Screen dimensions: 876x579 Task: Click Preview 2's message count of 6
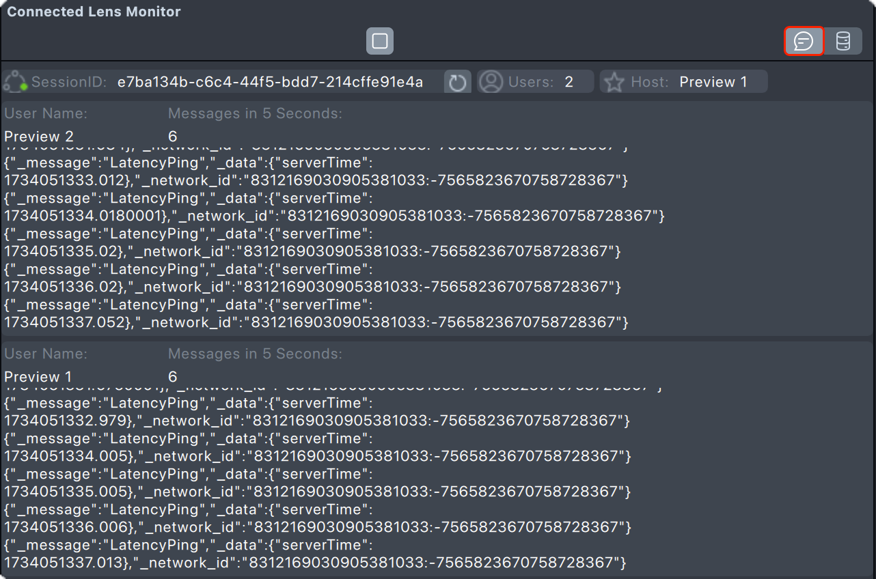[172, 137]
